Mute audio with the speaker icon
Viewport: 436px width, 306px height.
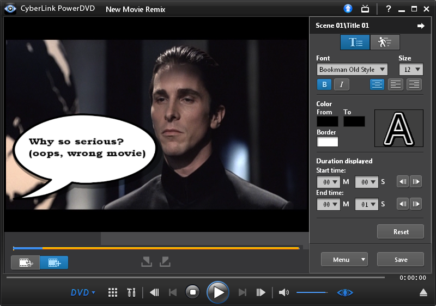(283, 293)
